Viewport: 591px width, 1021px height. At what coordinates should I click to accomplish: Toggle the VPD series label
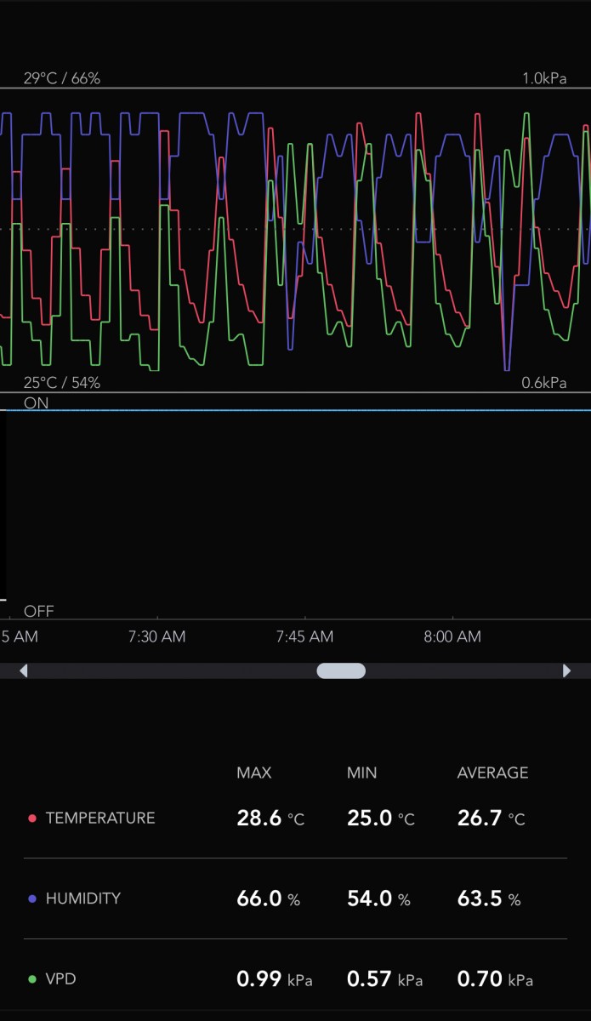tap(60, 979)
